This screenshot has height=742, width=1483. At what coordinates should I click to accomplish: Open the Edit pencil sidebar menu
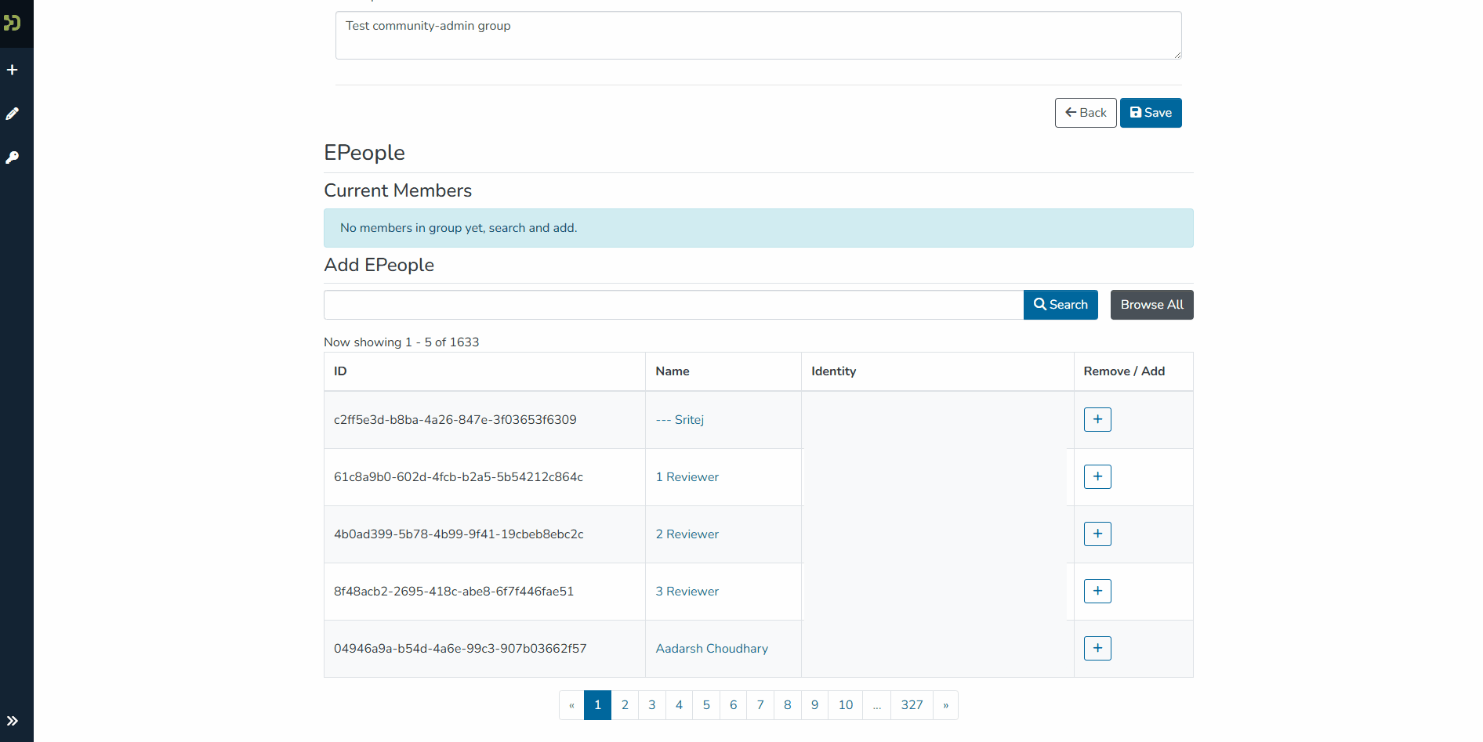[x=13, y=114]
